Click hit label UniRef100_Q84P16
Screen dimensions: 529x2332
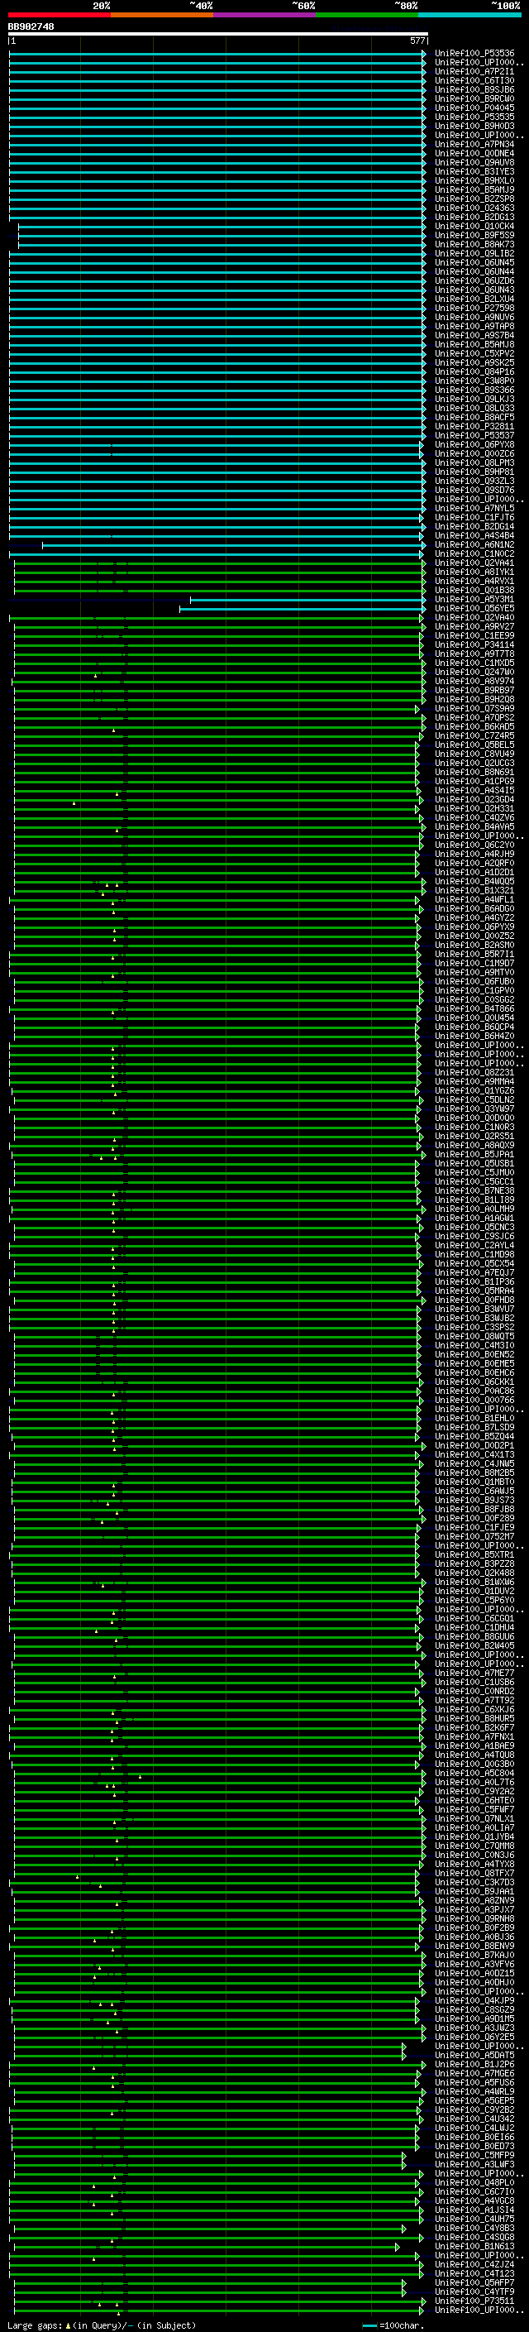[474, 372]
